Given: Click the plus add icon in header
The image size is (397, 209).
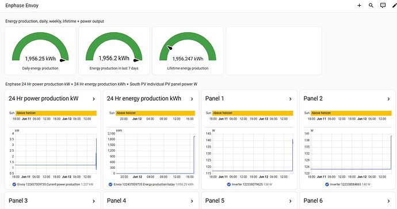Looking at the screenshot, I should (359, 5).
